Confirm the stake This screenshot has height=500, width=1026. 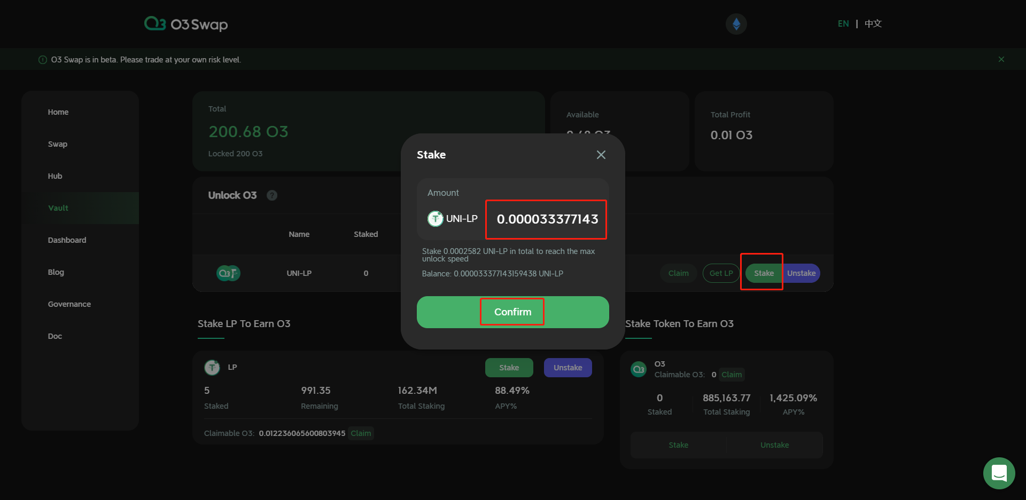point(513,312)
